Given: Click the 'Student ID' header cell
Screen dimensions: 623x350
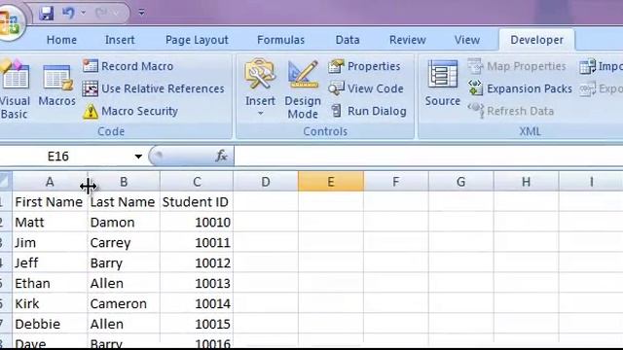Looking at the screenshot, I should point(197,202).
